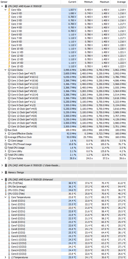The height and width of the screenshot is (259, 128).
Task: Click the icon beside Average Effective Clock
Action: (6, 137)
